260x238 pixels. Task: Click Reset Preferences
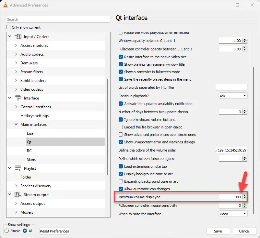(x=54, y=231)
